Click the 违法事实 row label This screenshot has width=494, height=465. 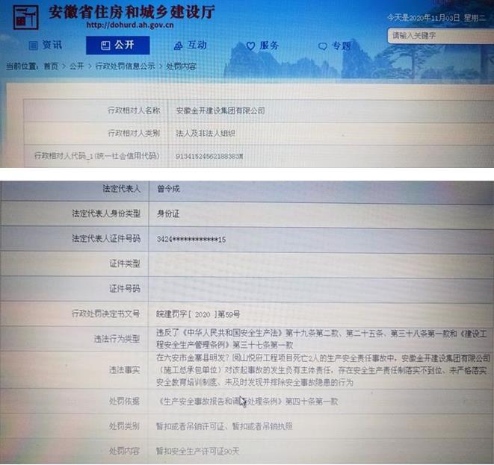point(125,370)
